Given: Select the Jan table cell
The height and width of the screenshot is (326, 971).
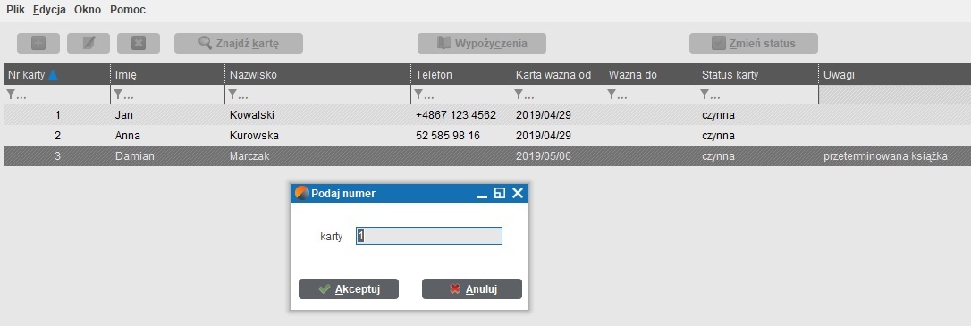Looking at the screenshot, I should click(167, 115).
